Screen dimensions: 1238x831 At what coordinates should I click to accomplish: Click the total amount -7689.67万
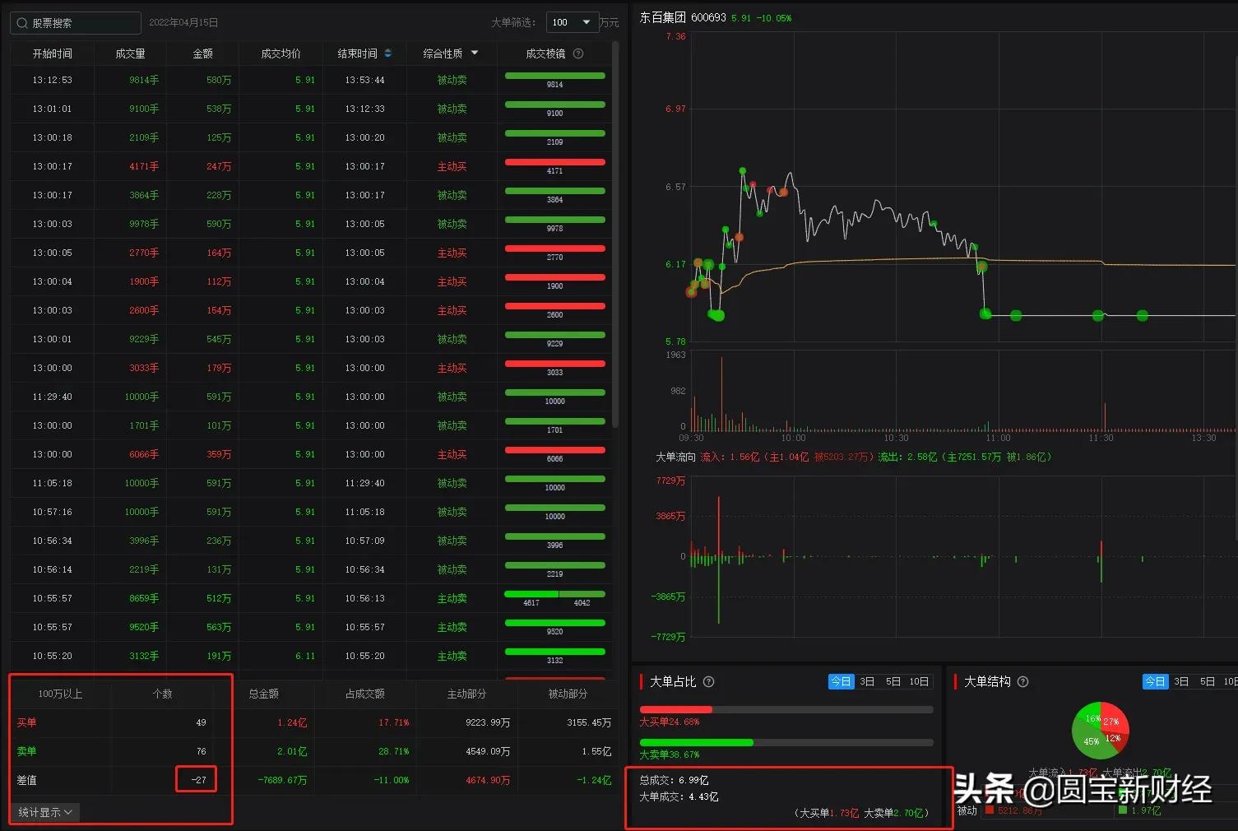[x=282, y=780]
